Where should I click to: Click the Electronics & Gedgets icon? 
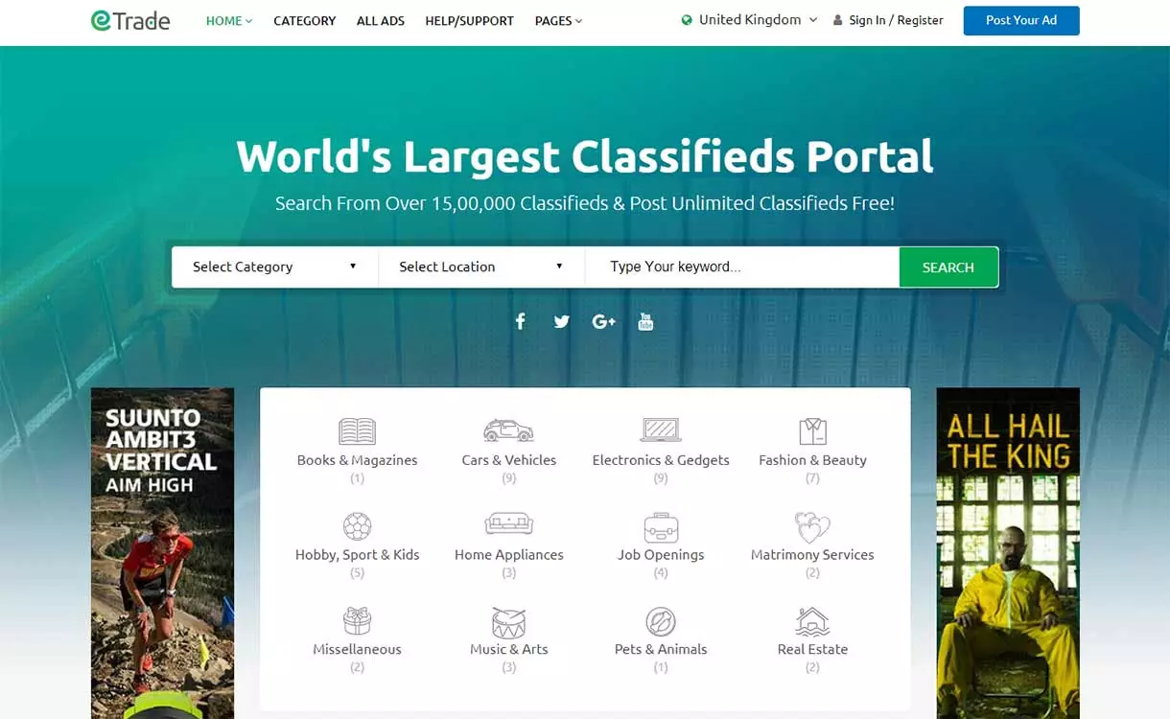click(x=660, y=430)
